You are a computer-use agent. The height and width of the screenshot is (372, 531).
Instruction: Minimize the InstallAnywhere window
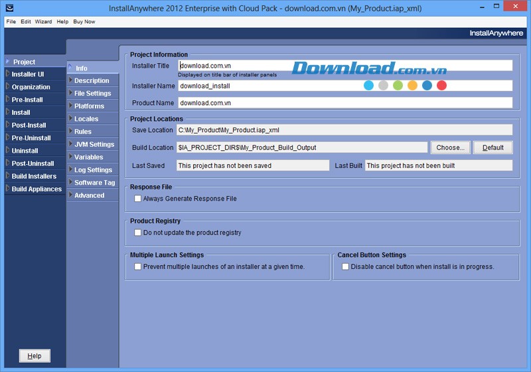point(482,7)
